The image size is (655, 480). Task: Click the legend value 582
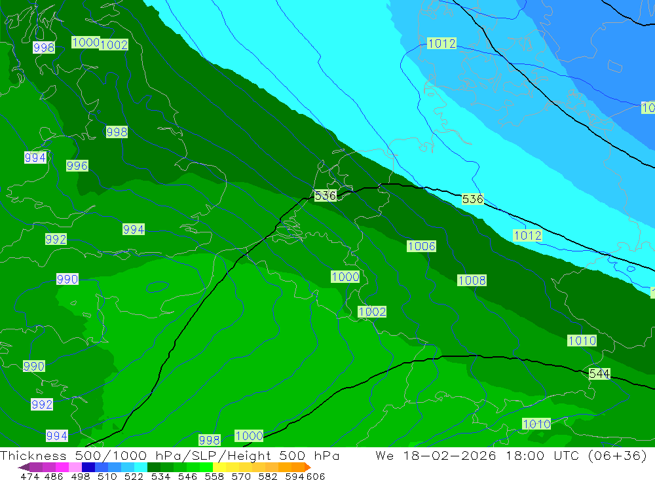(268, 477)
